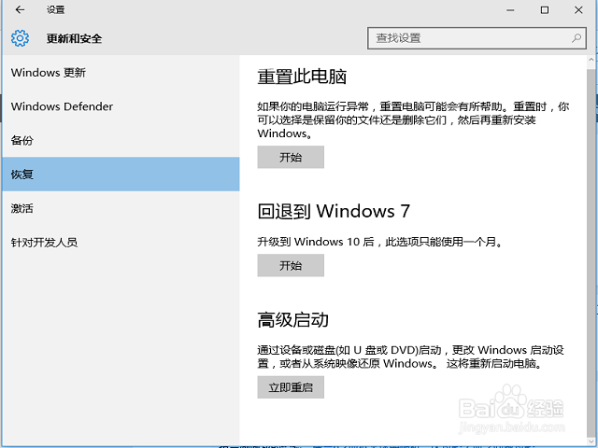The height and width of the screenshot is (448, 598).
Task: Click the search magnifier icon
Action: pyautogui.click(x=577, y=38)
